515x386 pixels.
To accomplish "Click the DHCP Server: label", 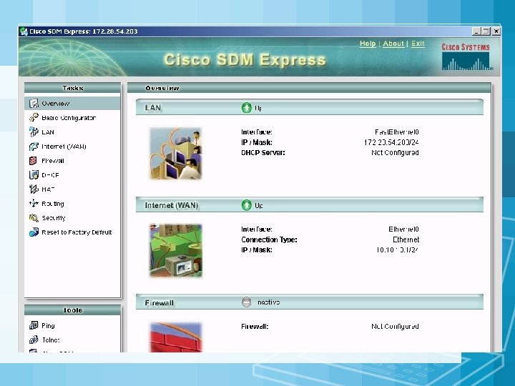I will coord(263,153).
